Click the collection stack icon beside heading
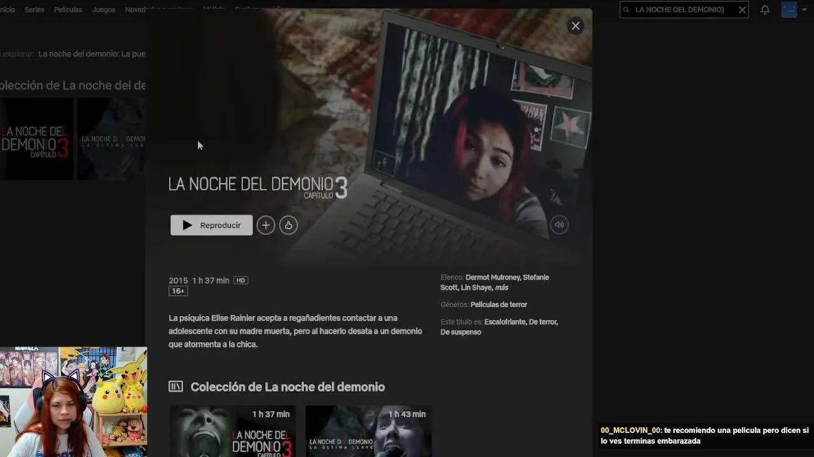 [x=176, y=387]
